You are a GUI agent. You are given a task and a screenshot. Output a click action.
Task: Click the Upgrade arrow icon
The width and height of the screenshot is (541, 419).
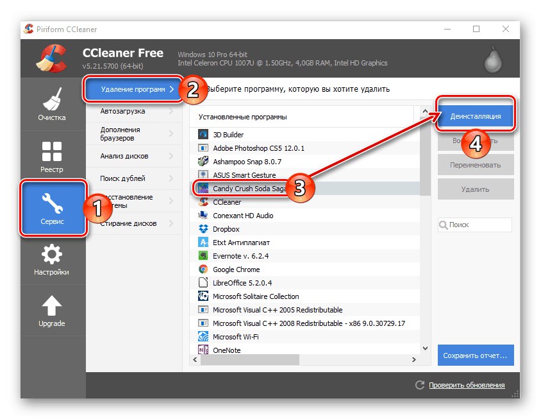52,305
